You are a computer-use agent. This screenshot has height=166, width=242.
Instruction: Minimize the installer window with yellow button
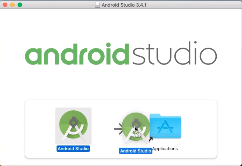(x=12, y=5)
